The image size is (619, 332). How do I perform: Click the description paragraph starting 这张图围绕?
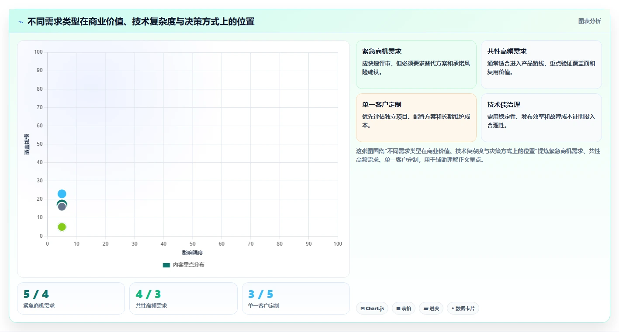point(478,155)
